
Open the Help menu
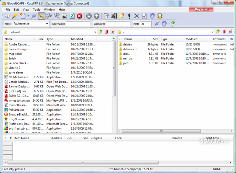click(x=62, y=10)
